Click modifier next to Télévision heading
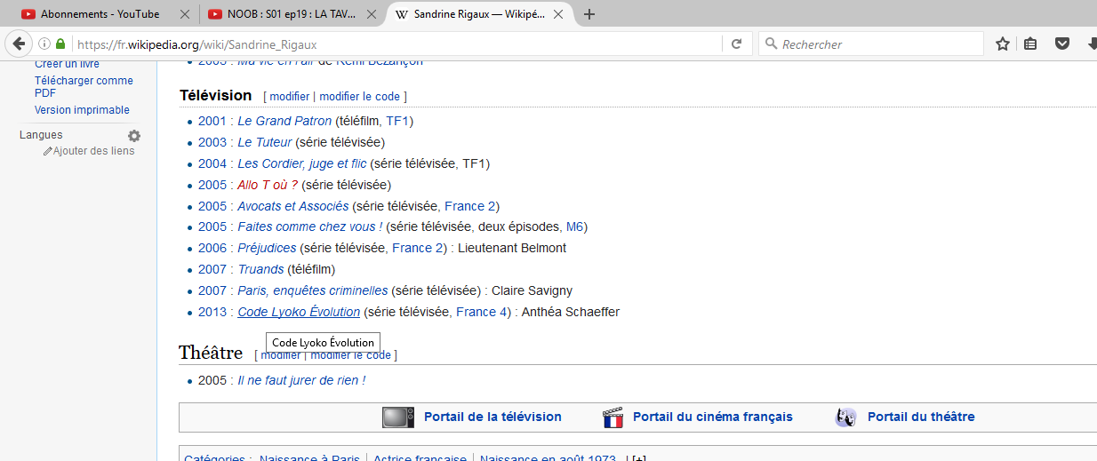This screenshot has height=461, width=1097. coord(290,96)
